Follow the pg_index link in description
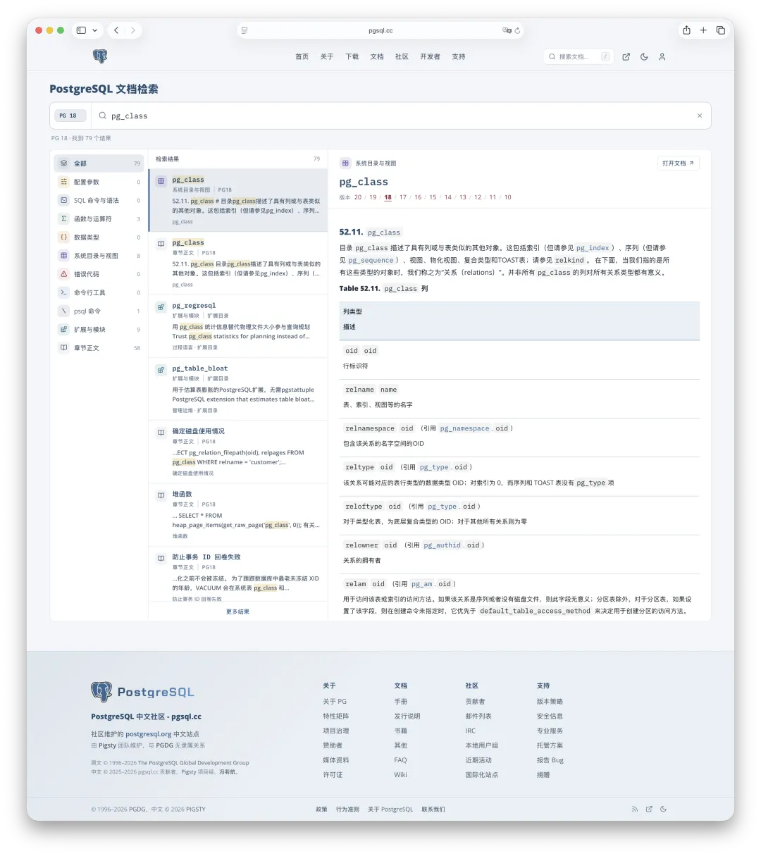Viewport: 761px width, 856px height. point(593,248)
